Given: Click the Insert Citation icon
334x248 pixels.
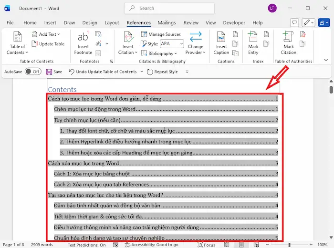Looking at the screenshot, I should (x=128, y=38).
